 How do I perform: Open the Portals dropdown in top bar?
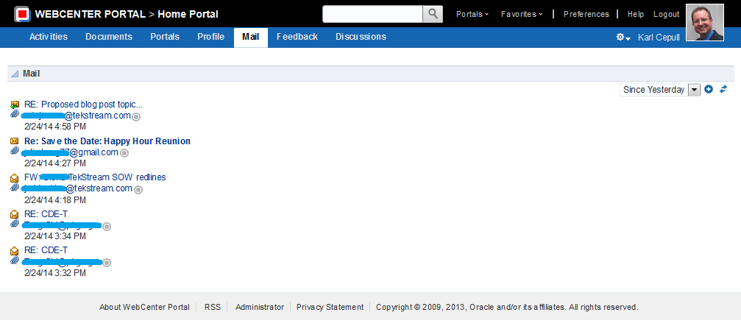tap(472, 14)
